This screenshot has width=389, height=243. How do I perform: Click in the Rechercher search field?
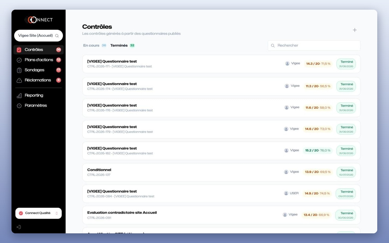(314, 45)
